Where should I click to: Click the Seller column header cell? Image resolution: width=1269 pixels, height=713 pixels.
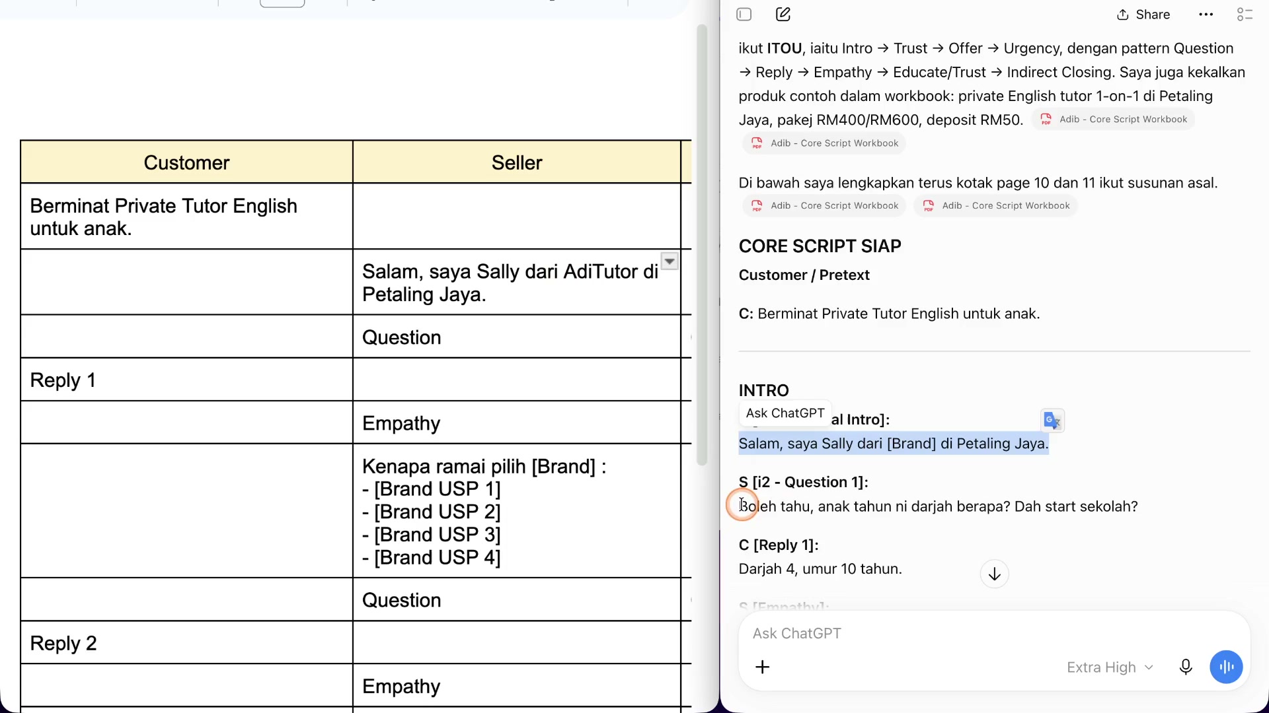pyautogui.click(x=517, y=162)
